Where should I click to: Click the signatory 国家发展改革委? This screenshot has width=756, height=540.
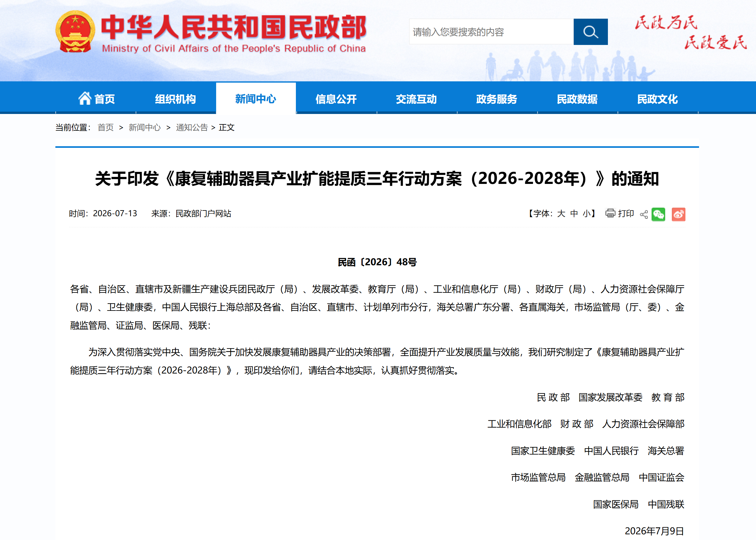[x=610, y=397]
